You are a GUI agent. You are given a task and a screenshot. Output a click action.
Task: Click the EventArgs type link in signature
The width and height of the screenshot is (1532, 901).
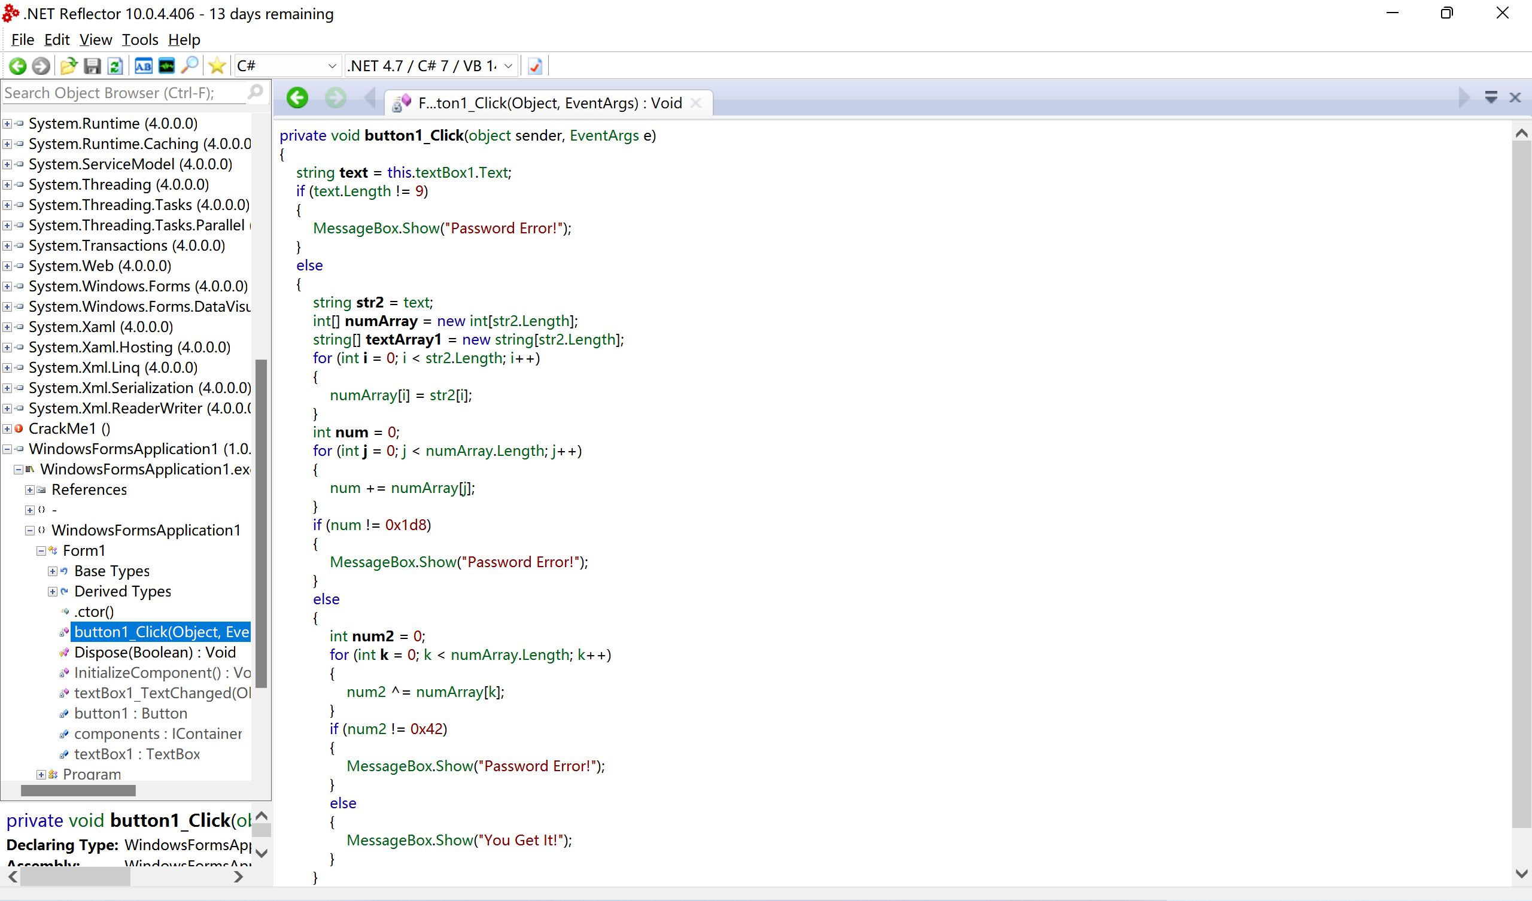(604, 135)
